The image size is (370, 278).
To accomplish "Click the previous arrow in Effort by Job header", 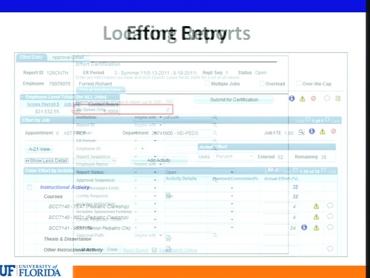I will [308, 120].
